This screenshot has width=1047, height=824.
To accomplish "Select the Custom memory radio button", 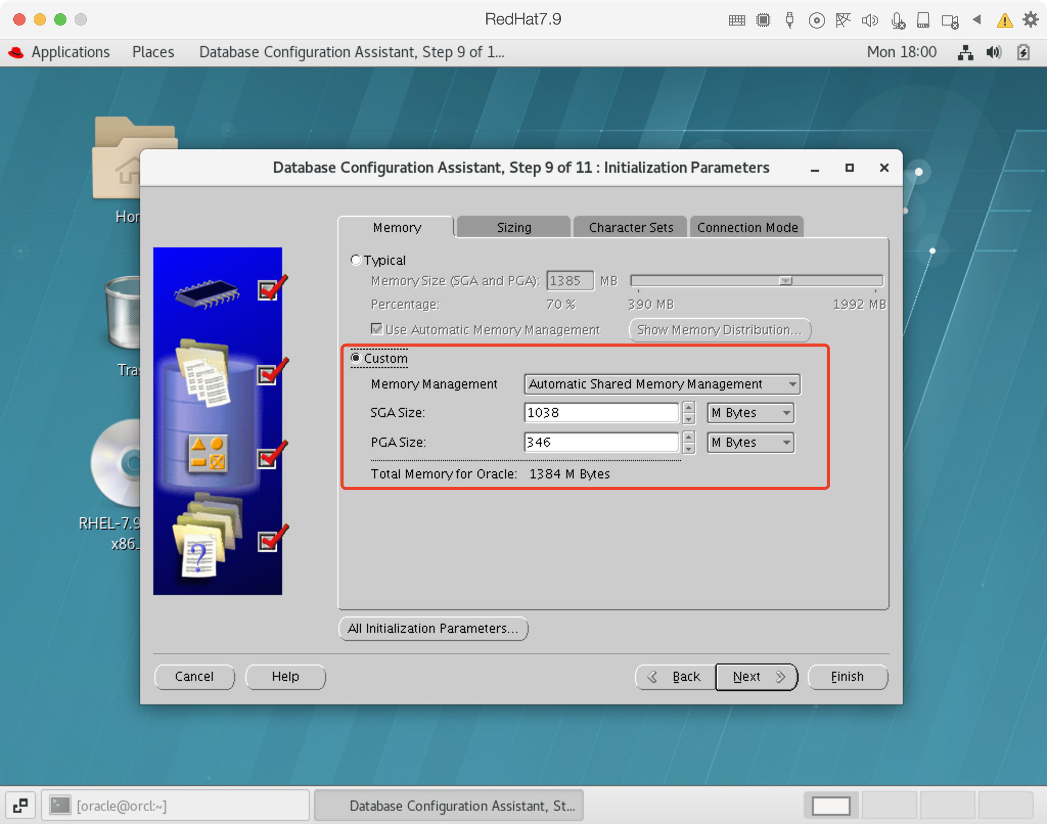I will (356, 358).
